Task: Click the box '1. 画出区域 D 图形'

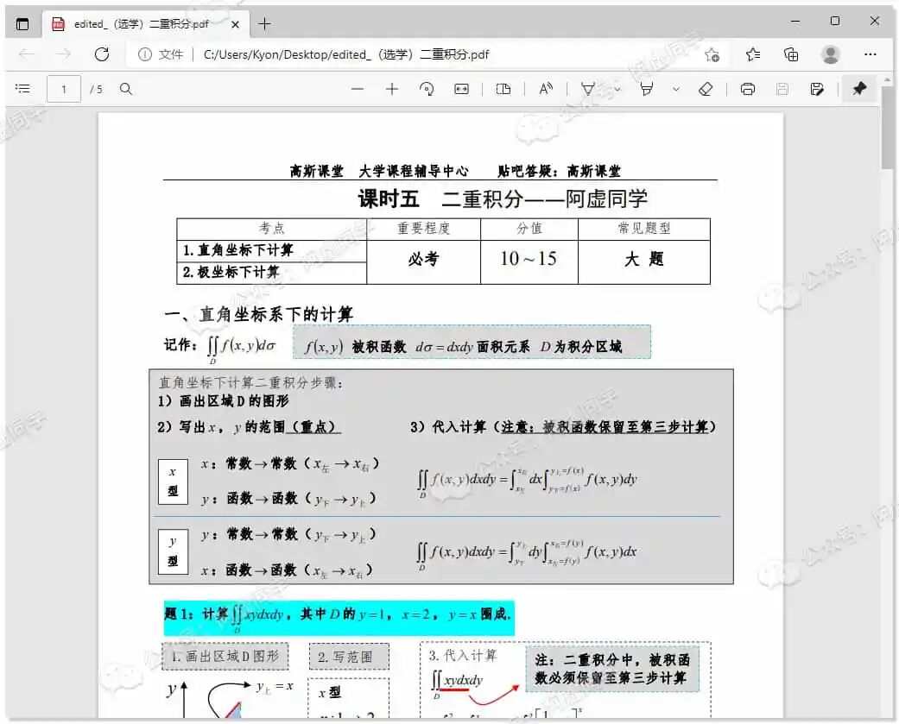Action: [x=225, y=657]
